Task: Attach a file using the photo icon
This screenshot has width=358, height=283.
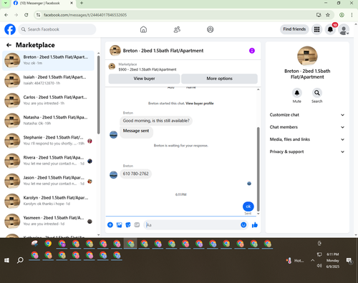Action: [119, 225]
